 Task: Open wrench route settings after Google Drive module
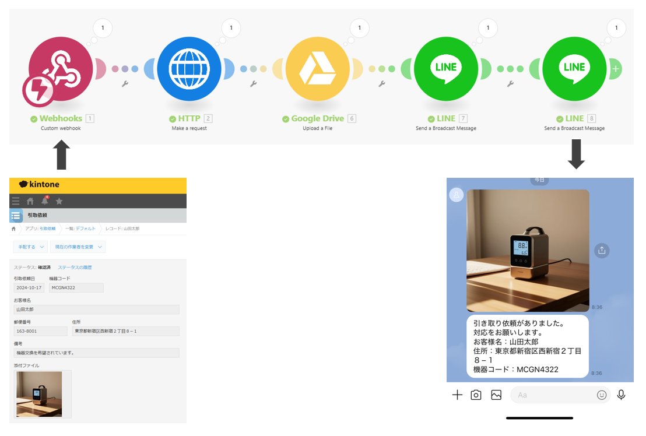point(382,84)
